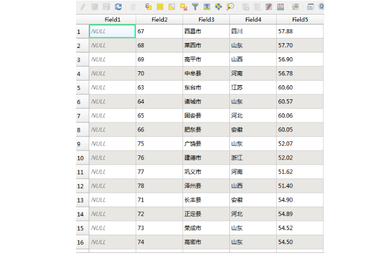The width and height of the screenshot is (392, 264).
Task: Sort by the Field1 column header
Action: pyautogui.click(x=112, y=19)
